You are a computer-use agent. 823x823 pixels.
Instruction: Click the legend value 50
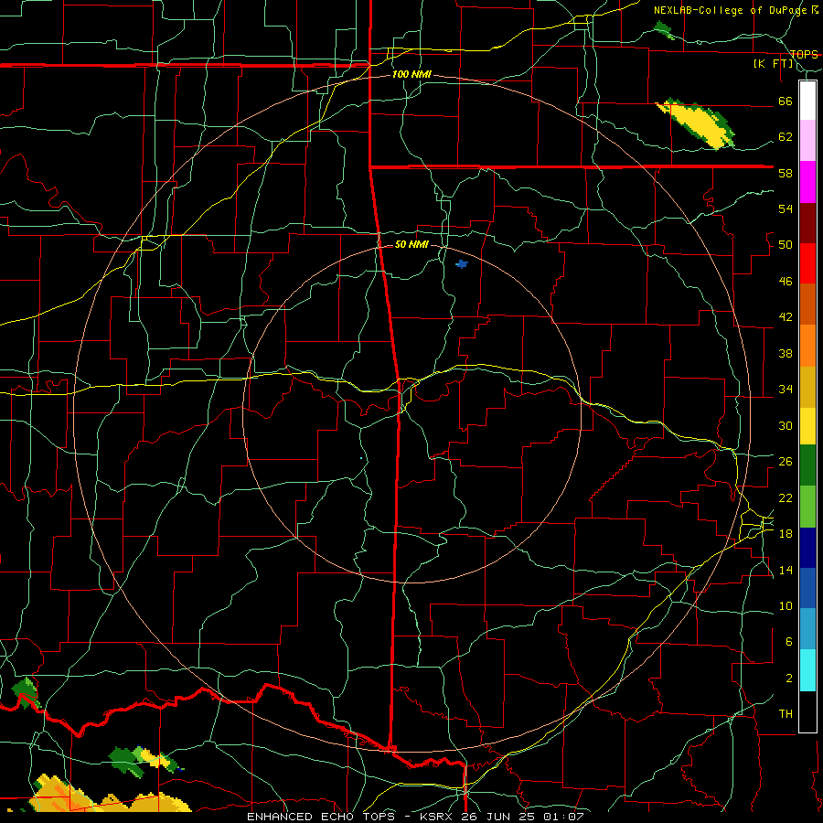786,245
